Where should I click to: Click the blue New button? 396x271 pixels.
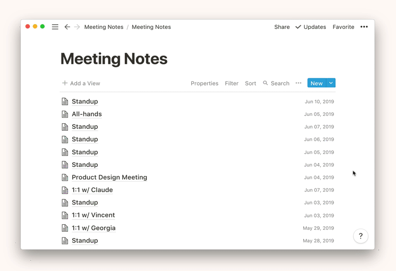point(316,83)
